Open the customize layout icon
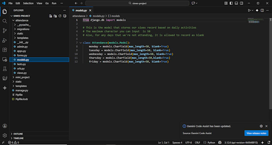The width and height of the screenshot is (272, 145). [x=226, y=3]
